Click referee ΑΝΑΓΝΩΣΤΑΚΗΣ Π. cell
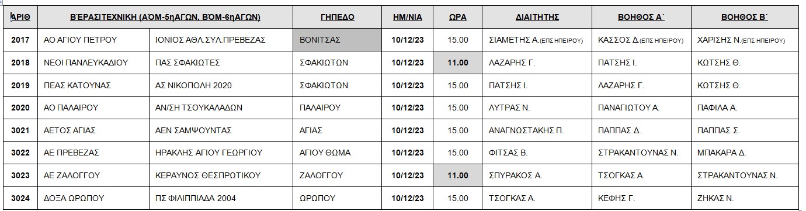The height and width of the screenshot is (211, 806). (x=536, y=130)
